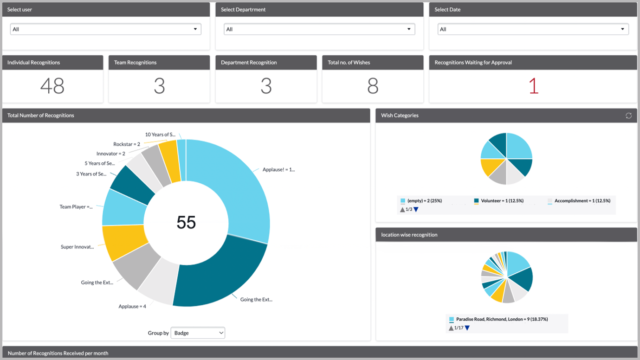
Task: Click the red Waiting for Approval value 1
Action: (x=533, y=86)
